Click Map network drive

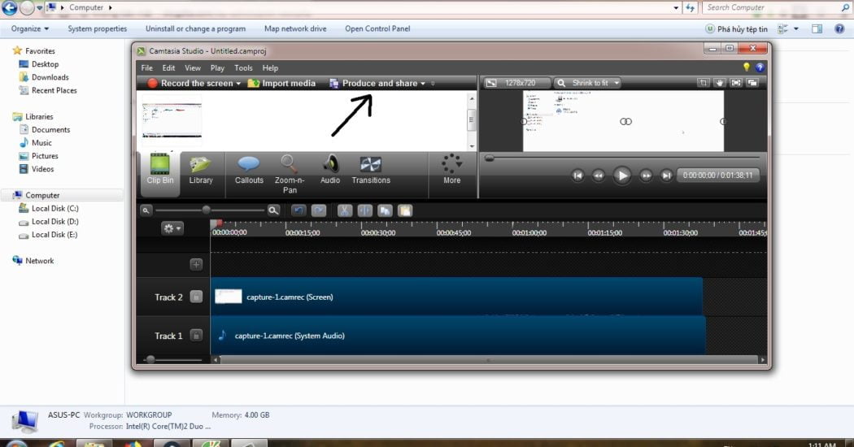[295, 29]
